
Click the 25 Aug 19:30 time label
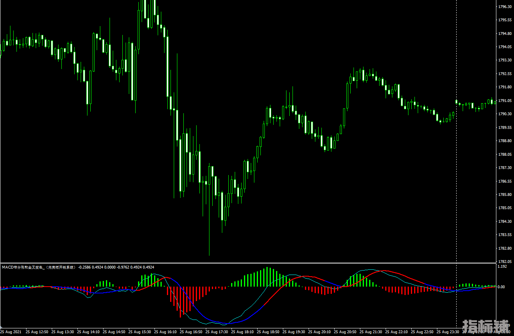pyautogui.click(x=295, y=332)
